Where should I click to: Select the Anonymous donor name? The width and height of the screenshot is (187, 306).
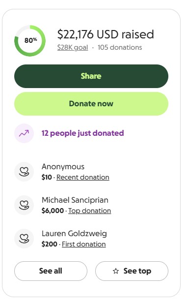coord(63,167)
